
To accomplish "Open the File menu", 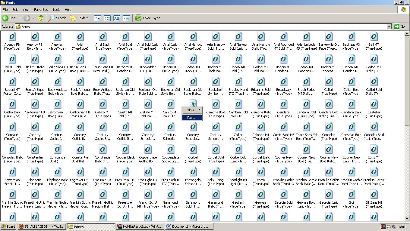I will click(x=5, y=10).
